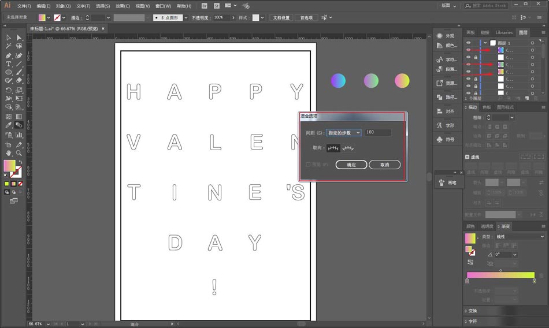Collapse Layer 1 tree arrow in Layers panel

coord(485,43)
